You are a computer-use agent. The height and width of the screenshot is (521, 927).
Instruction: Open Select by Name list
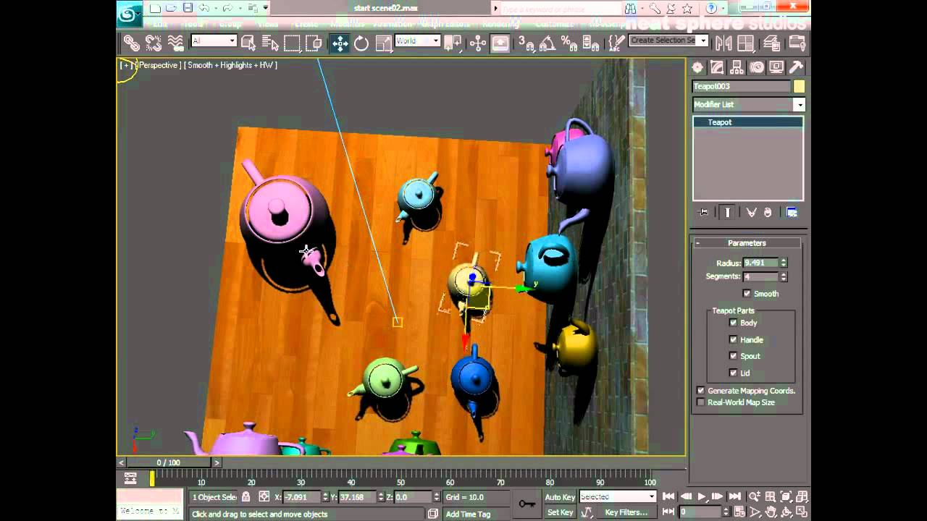pos(270,43)
